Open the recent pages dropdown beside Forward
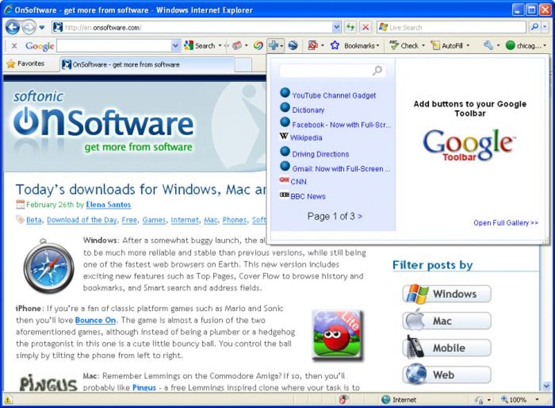 point(42,28)
